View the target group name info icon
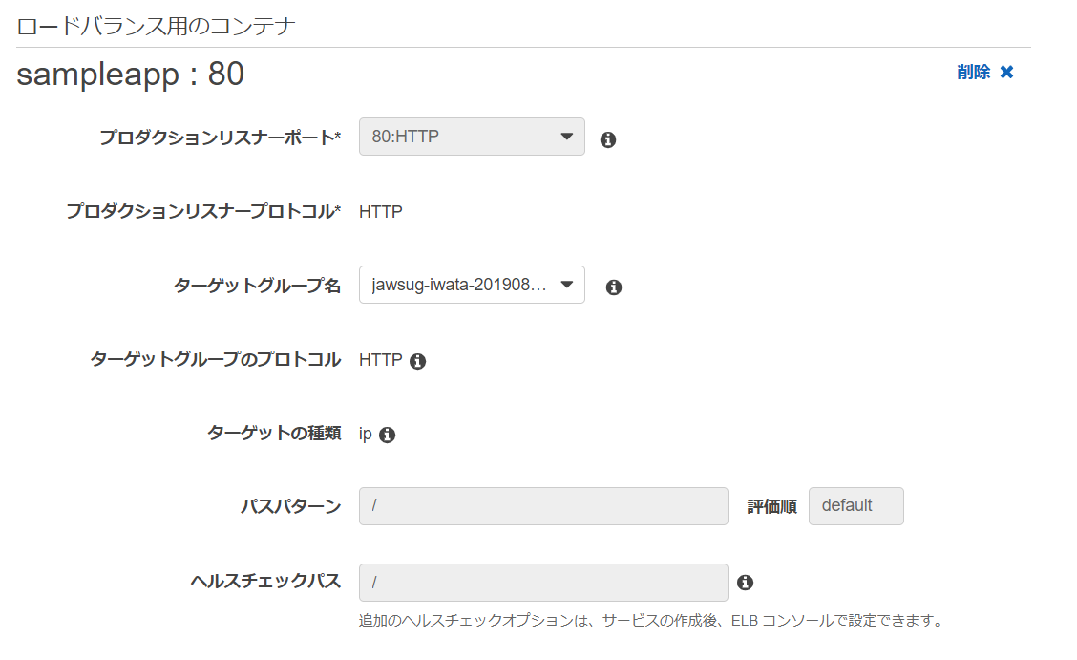Image resolution: width=1077 pixels, height=660 pixels. pos(614,287)
